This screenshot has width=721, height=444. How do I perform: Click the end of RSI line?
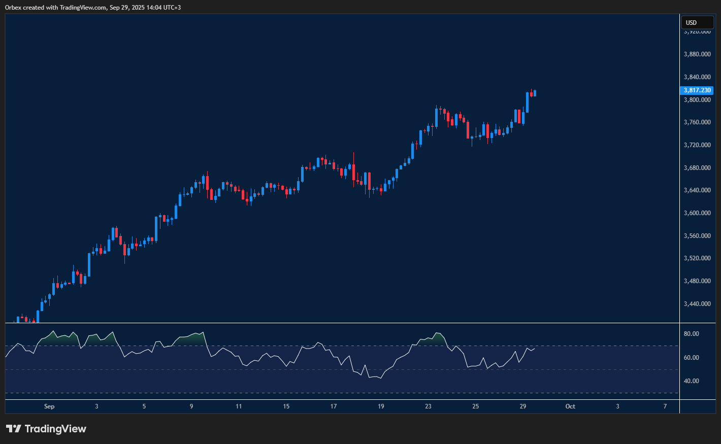click(x=534, y=348)
